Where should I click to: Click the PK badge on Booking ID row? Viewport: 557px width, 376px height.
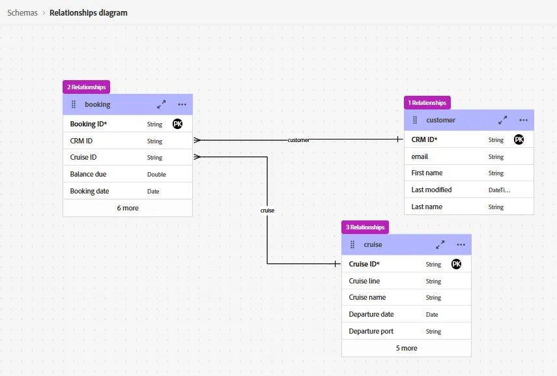(178, 124)
